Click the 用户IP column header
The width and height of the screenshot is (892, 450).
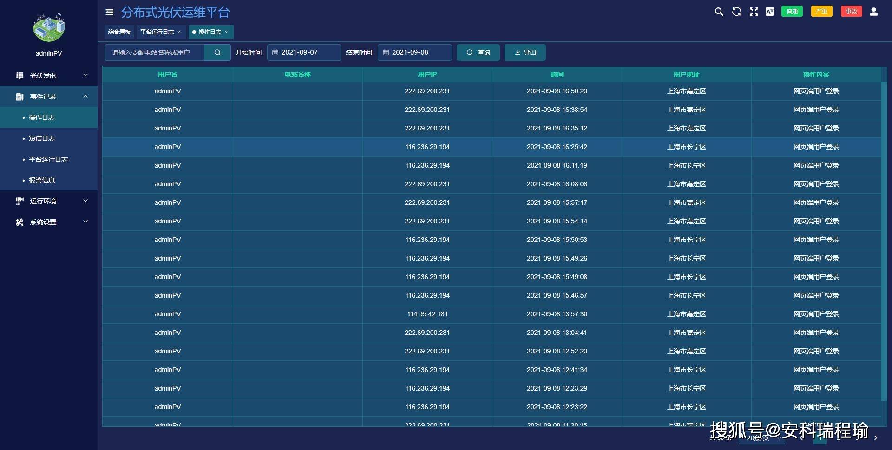(x=427, y=74)
